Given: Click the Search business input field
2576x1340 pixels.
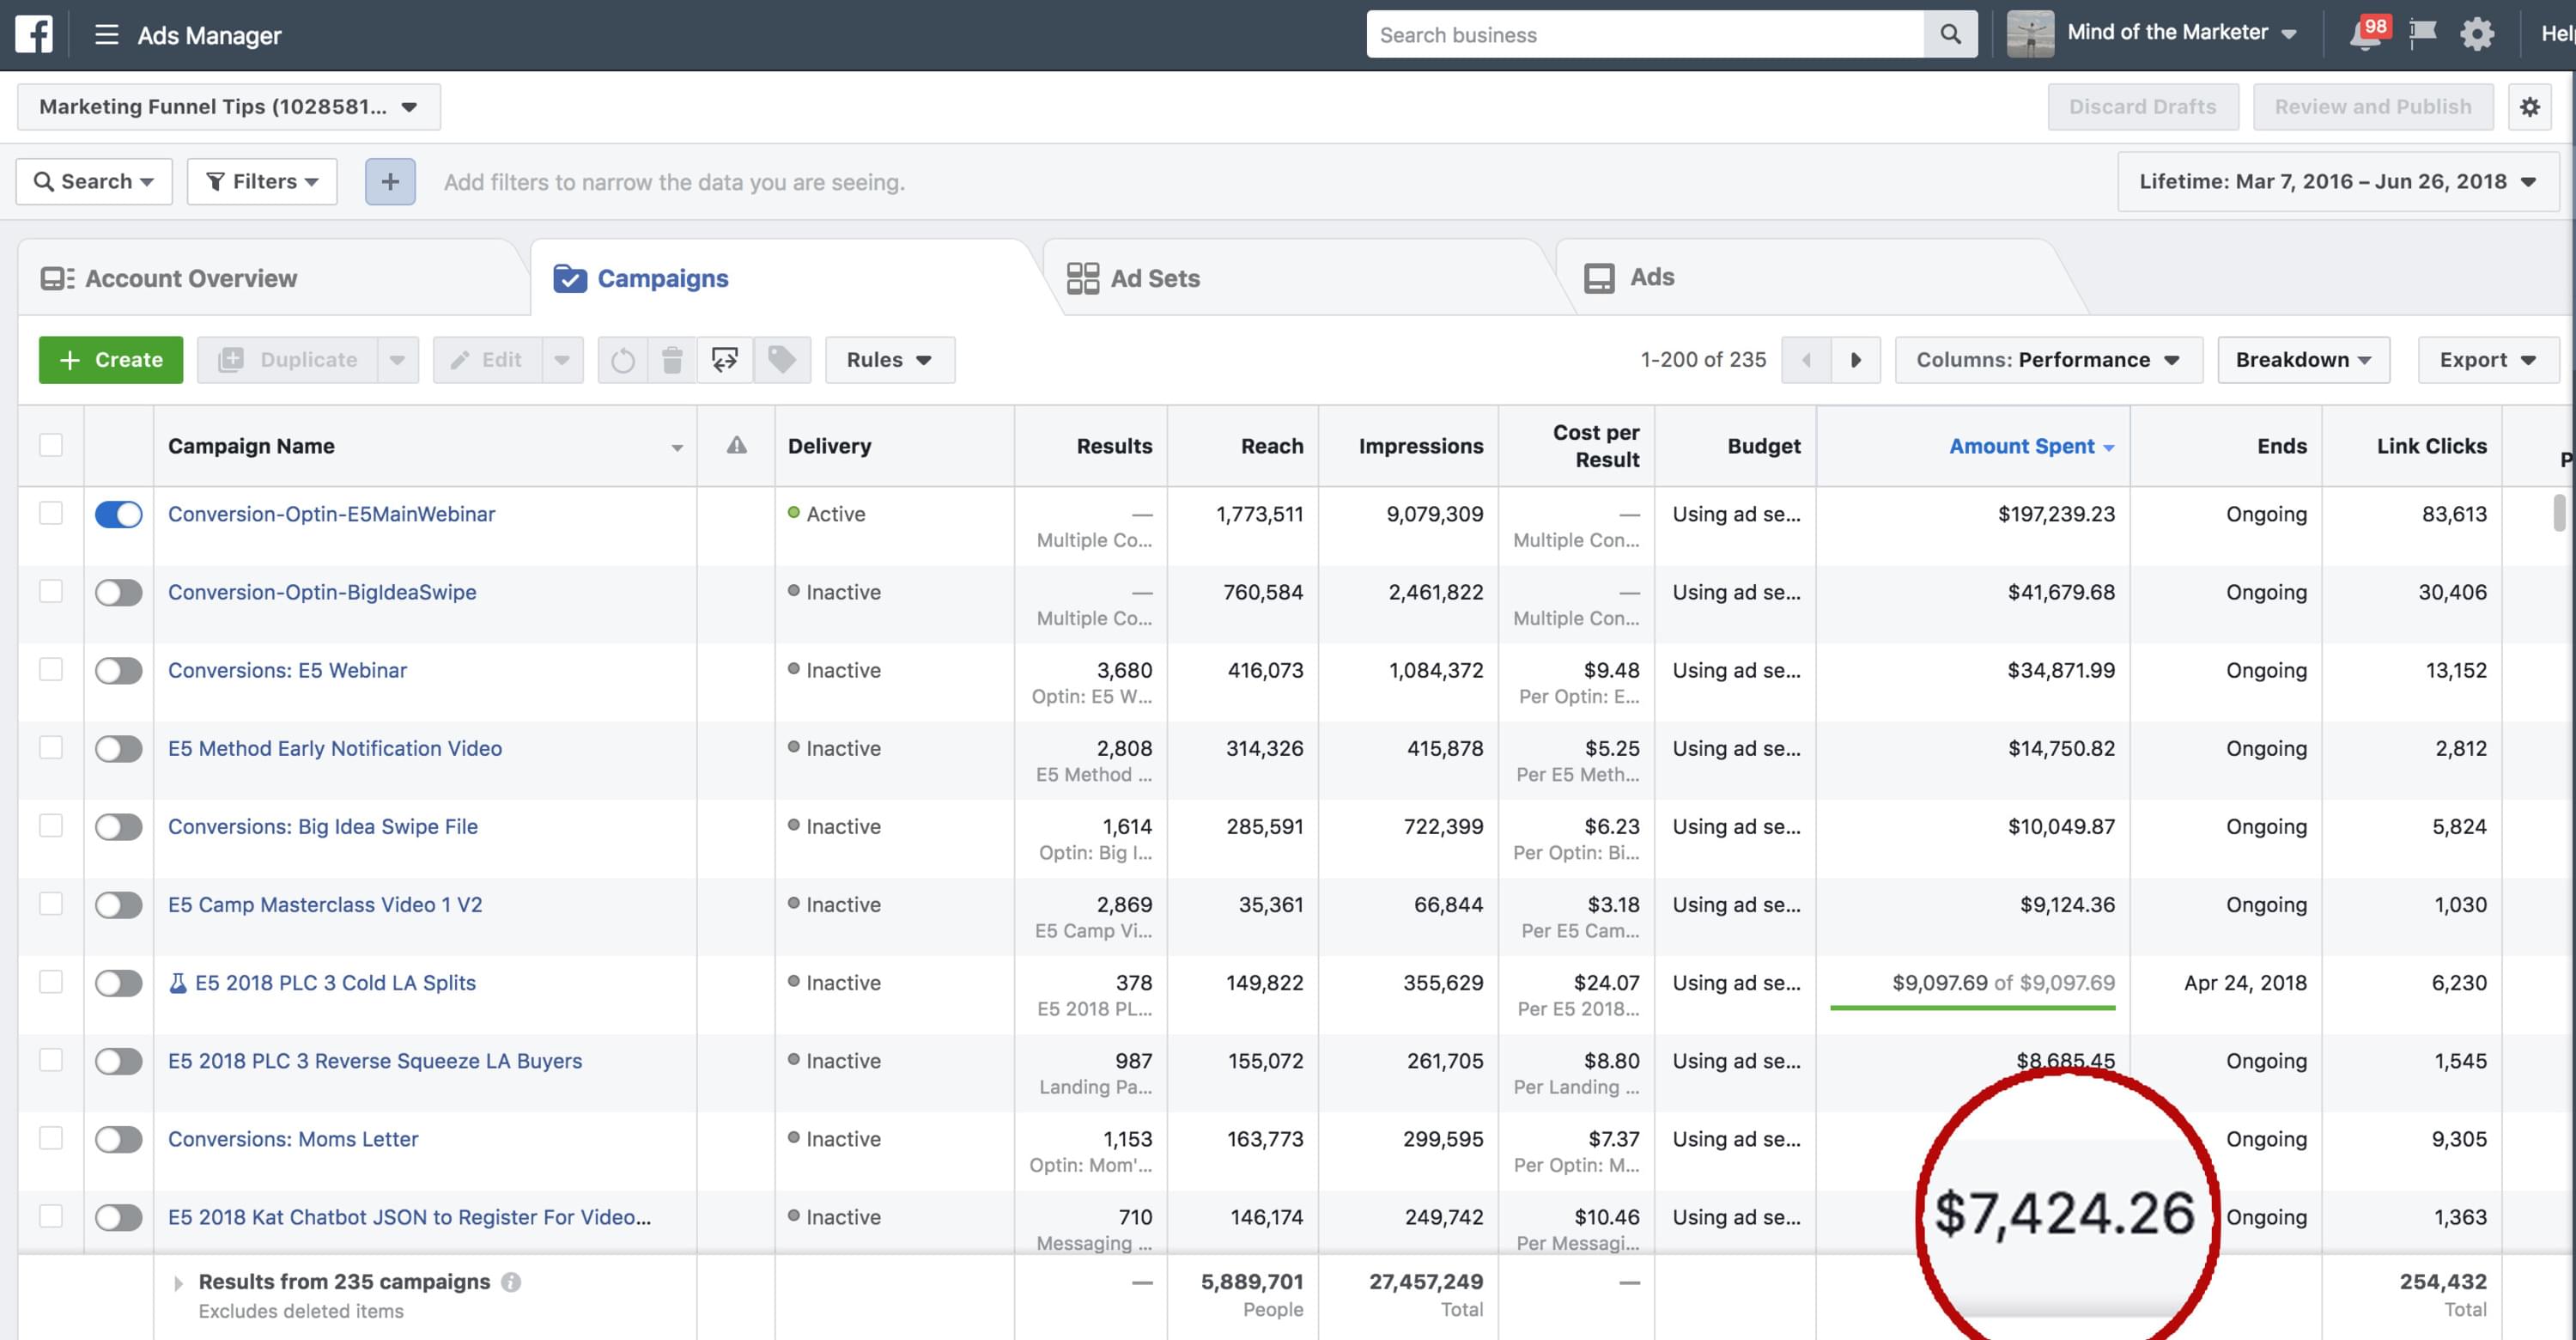Looking at the screenshot, I should coord(1645,34).
